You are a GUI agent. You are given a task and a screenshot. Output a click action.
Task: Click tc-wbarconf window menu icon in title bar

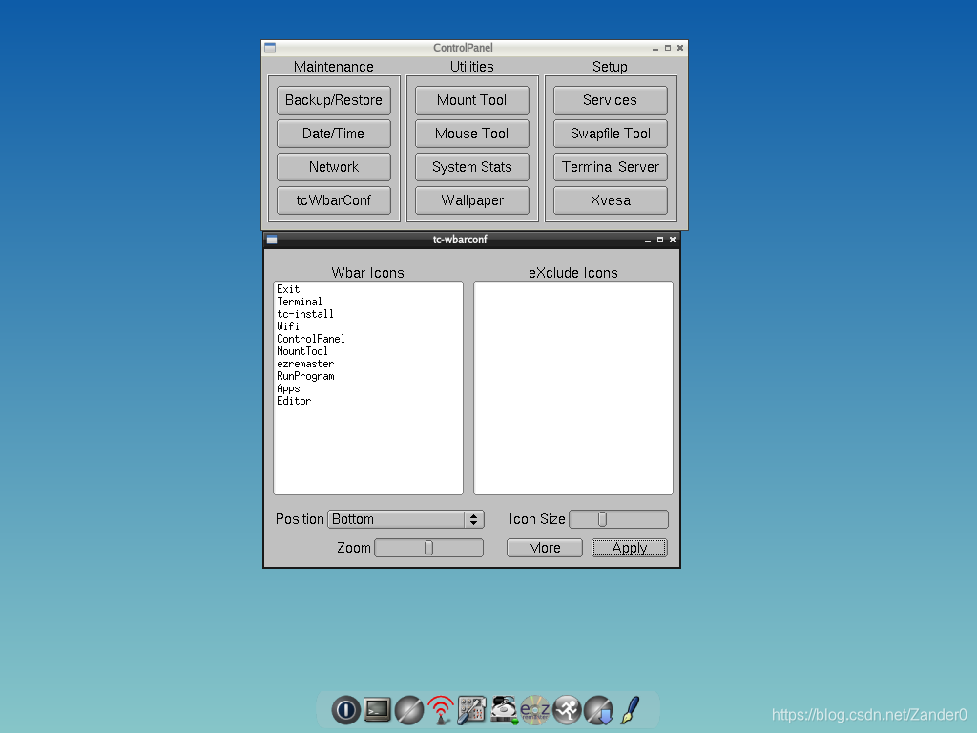[x=272, y=240]
